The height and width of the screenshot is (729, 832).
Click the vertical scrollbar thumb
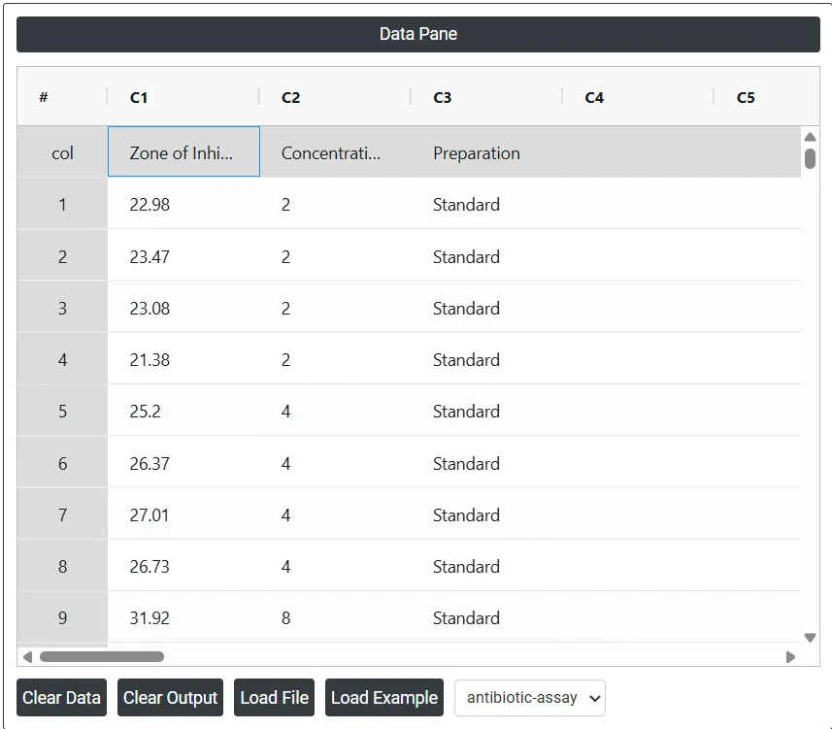coord(810,158)
